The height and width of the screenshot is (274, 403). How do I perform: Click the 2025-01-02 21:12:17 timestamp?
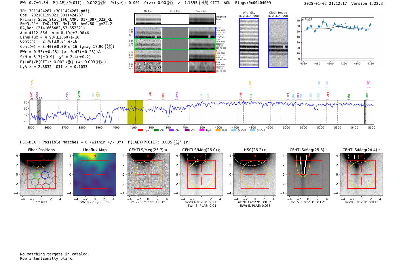(x=326, y=4)
